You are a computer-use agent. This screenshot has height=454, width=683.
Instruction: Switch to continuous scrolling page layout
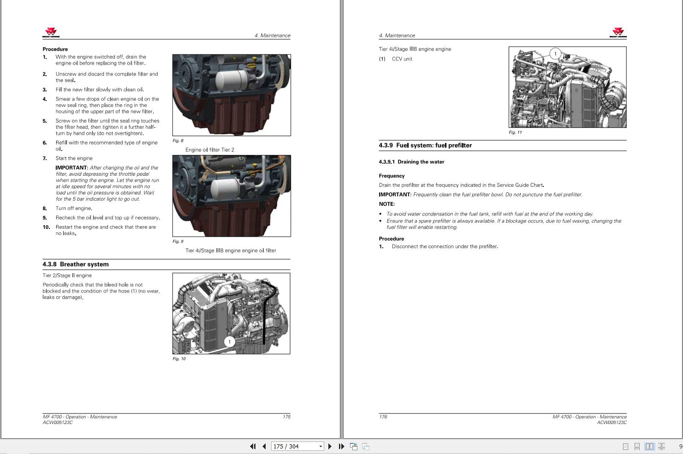coord(637,447)
